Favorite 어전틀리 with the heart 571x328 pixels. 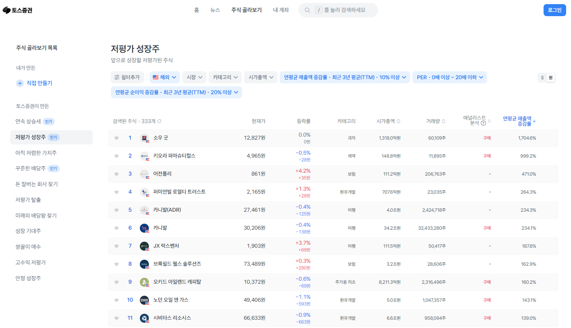click(117, 174)
